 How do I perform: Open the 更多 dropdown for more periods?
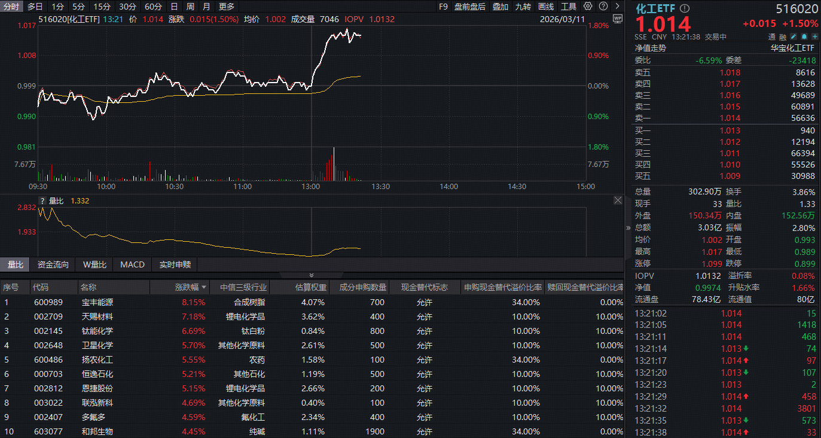[227, 7]
